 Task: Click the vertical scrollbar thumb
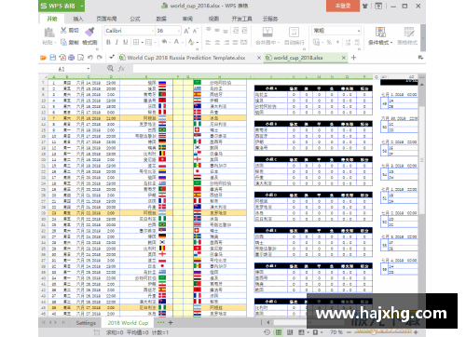pyautogui.click(x=421, y=160)
